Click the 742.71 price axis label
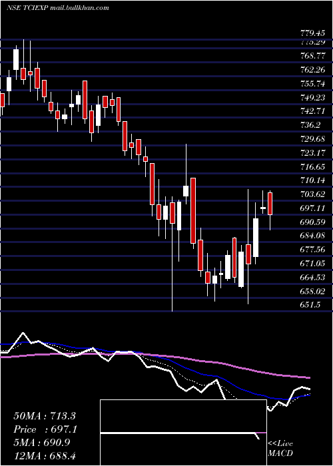 point(312,111)
